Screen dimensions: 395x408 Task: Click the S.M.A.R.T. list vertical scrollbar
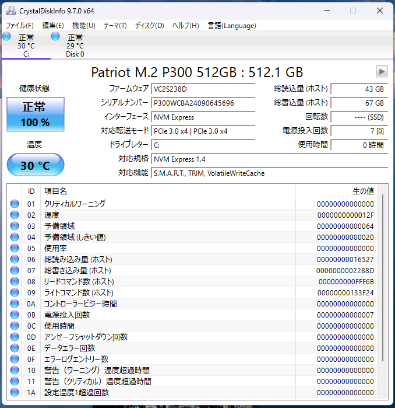pyautogui.click(x=383, y=278)
